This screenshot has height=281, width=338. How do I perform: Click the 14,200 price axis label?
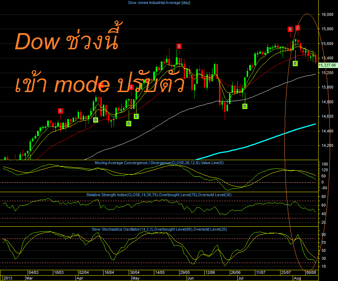pyautogui.click(x=327, y=145)
